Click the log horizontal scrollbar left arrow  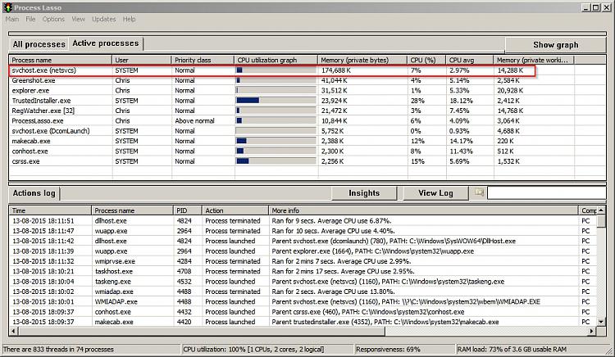pos(13,331)
